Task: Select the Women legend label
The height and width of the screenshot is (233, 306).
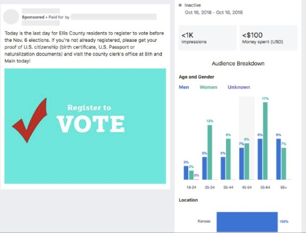Action: point(209,87)
